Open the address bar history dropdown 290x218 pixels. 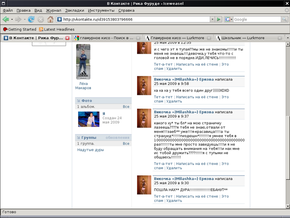point(212,19)
